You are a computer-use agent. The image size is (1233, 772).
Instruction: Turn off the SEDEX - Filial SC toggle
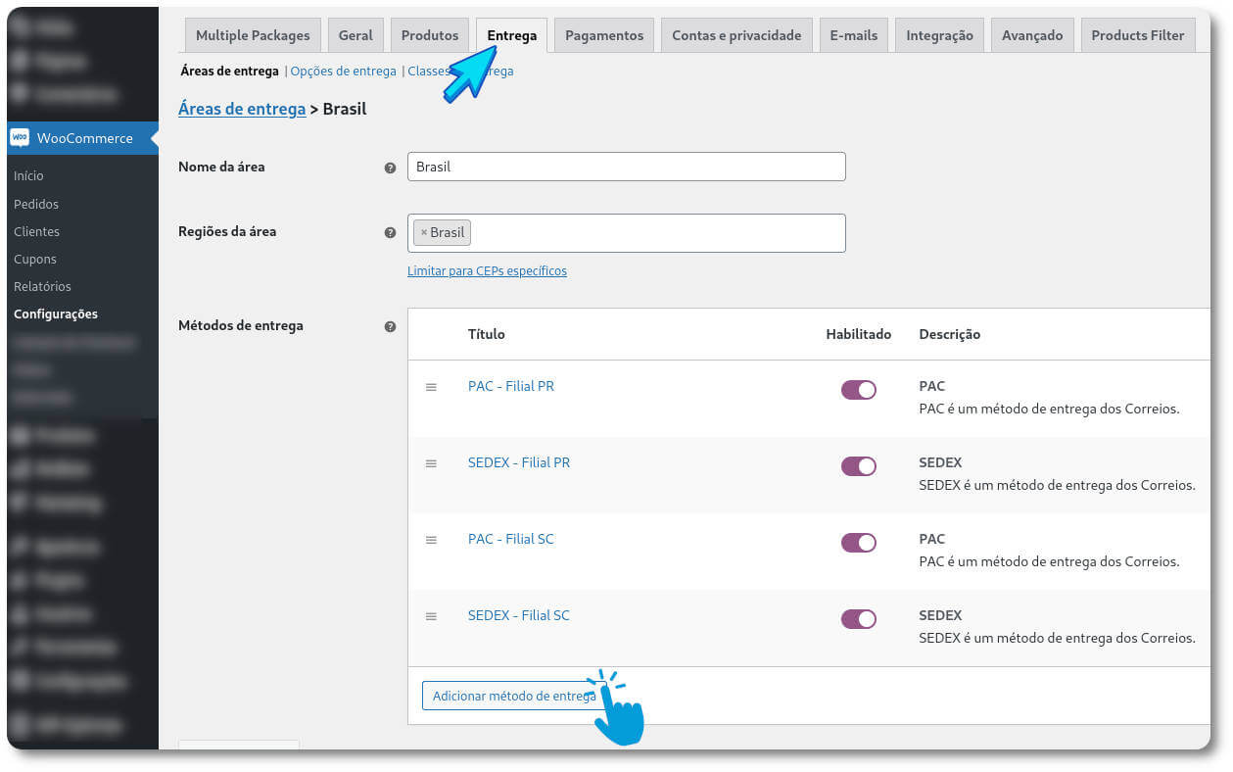859,619
